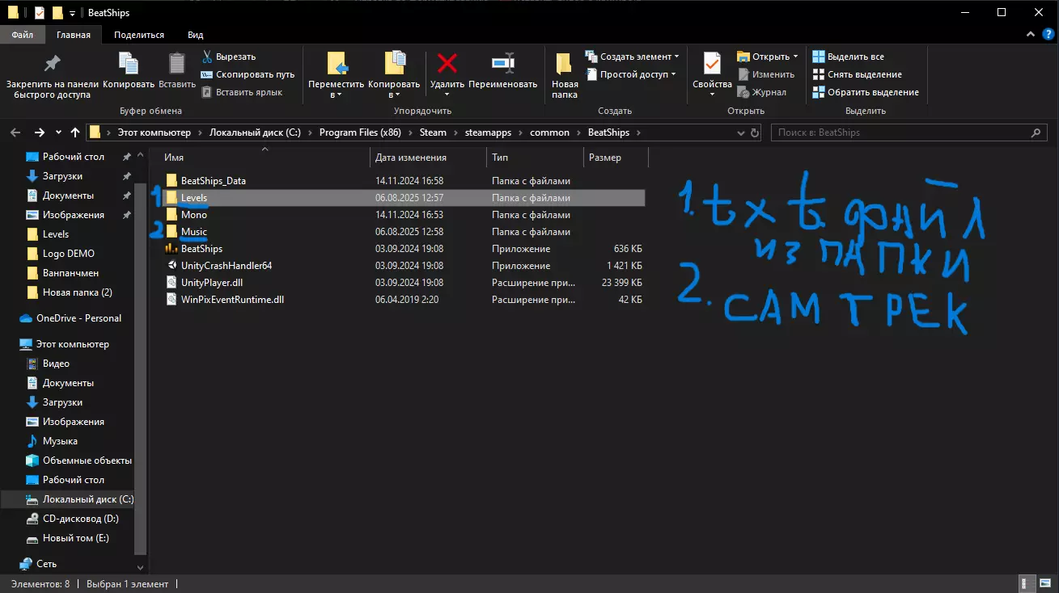The width and height of the screenshot is (1059, 593).
Task: Click Вставить ярлык in the ribbon
Action: pos(242,92)
